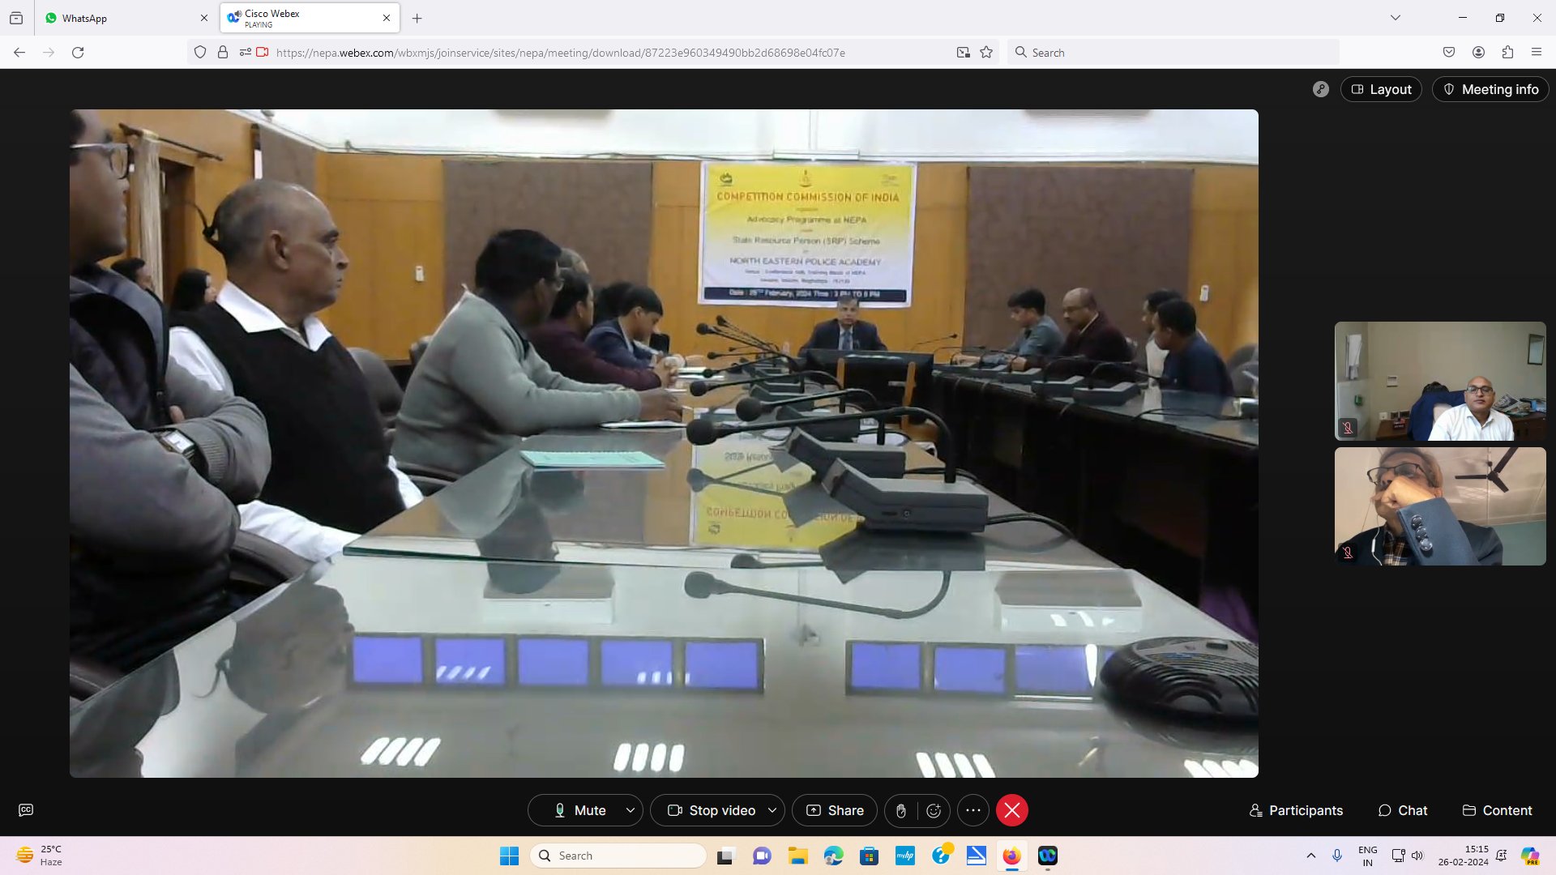Open the Firefox list all tabs chevron
Image resolution: width=1556 pixels, height=875 pixels.
1396,18
